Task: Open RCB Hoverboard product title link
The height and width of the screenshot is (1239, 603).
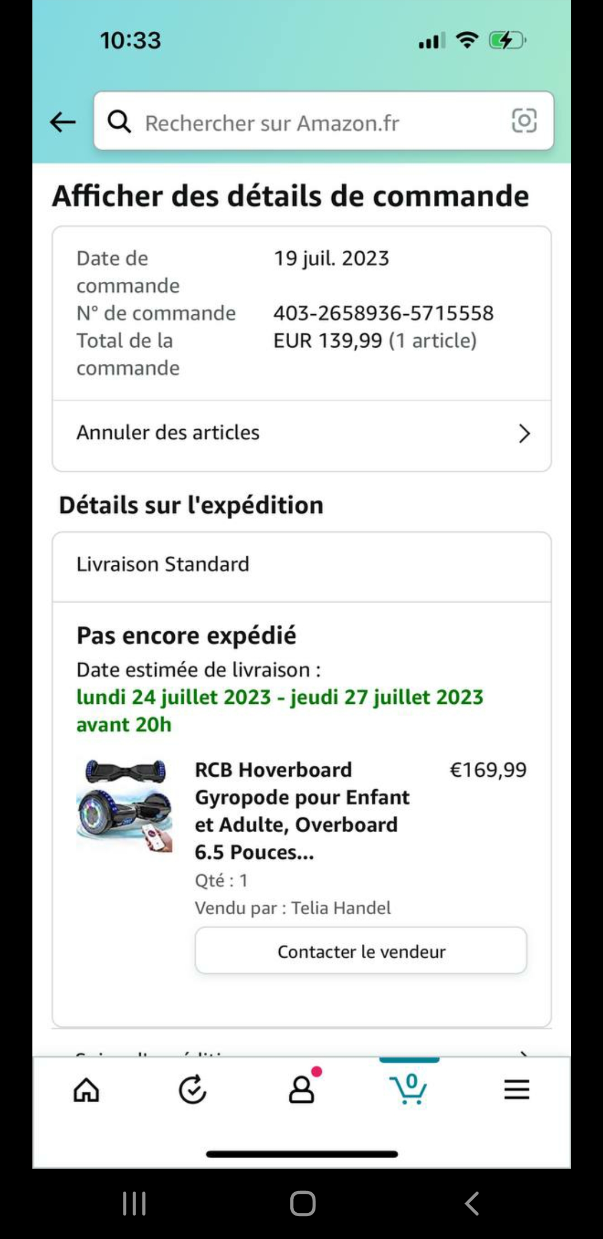Action: point(302,811)
